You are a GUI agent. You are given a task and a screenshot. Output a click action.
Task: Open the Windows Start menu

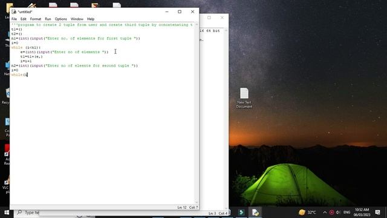[7, 213]
